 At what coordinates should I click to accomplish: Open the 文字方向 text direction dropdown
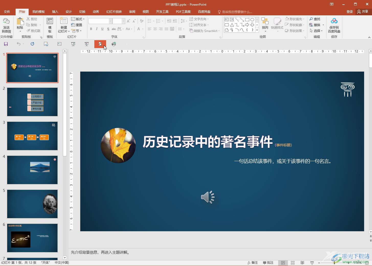pos(199,19)
